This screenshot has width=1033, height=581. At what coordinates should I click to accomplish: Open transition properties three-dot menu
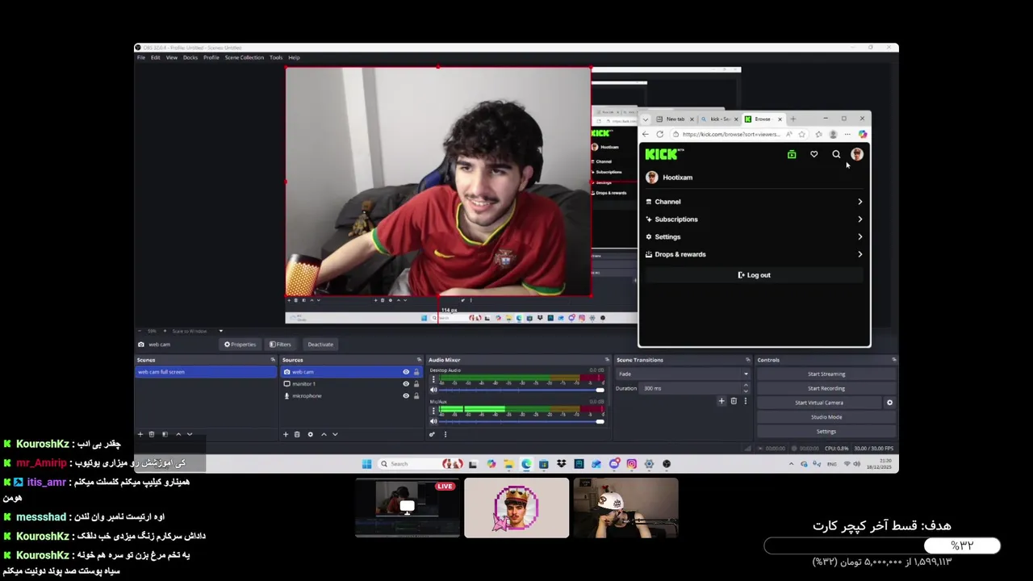[745, 401]
